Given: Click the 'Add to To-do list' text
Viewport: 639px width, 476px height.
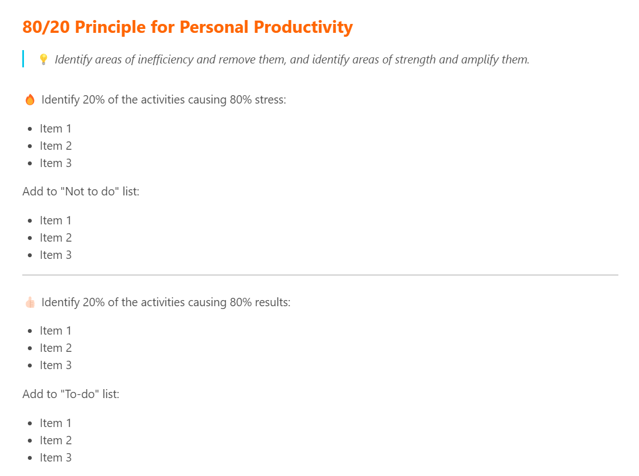Looking at the screenshot, I should pyautogui.click(x=71, y=394).
